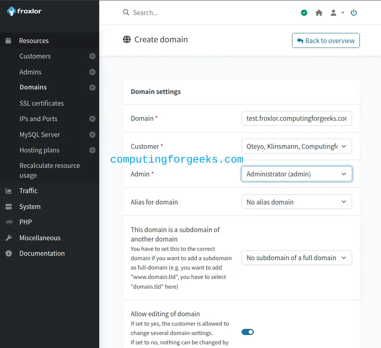Image resolution: width=381 pixels, height=348 pixels.
Task: Open the user account menu icon
Action: [333, 13]
